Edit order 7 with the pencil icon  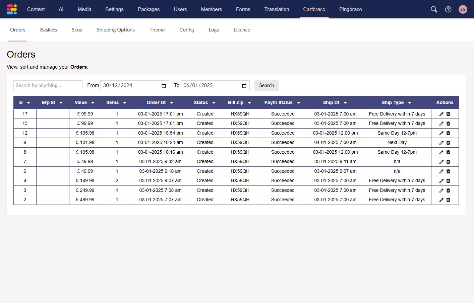click(x=441, y=162)
